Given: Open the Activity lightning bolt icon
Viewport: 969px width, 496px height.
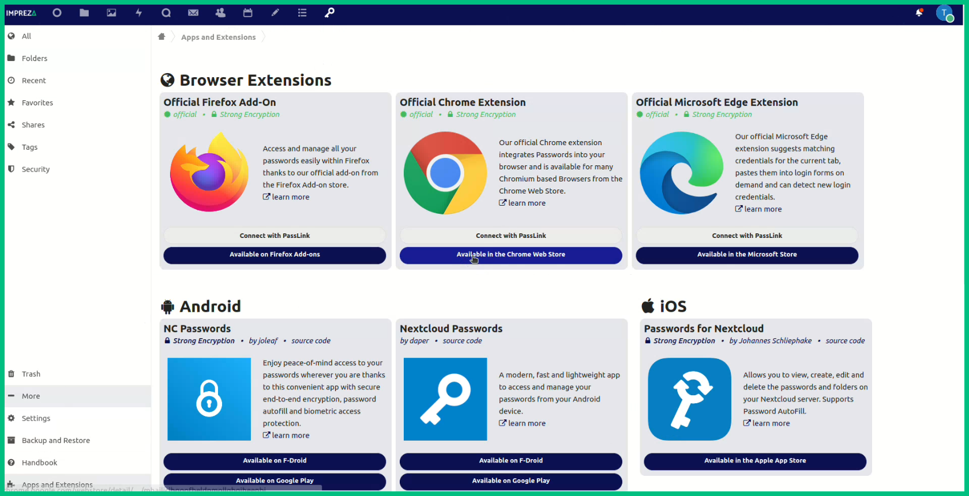Looking at the screenshot, I should tap(139, 13).
